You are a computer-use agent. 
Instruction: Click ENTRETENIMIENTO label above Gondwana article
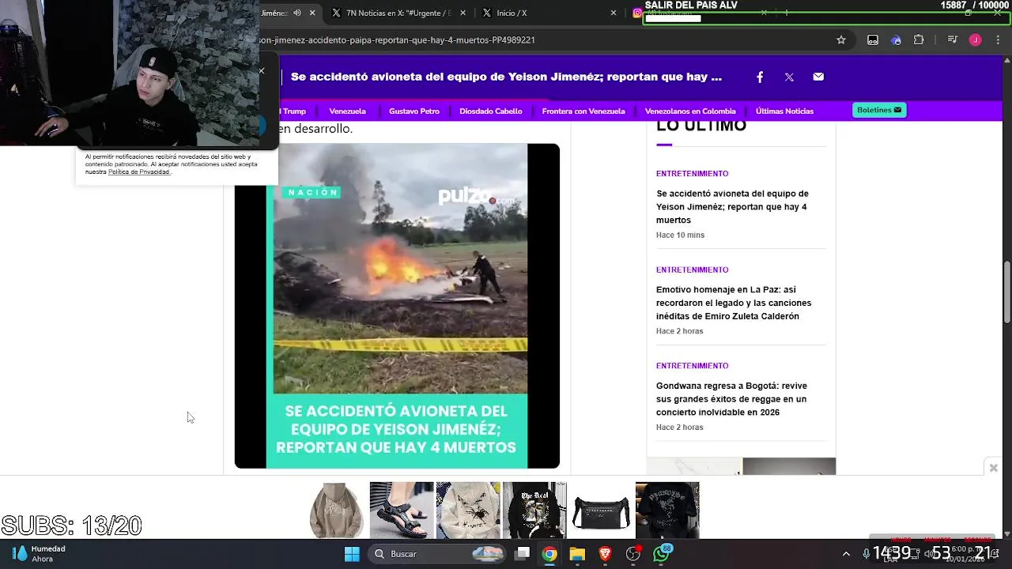coord(692,365)
